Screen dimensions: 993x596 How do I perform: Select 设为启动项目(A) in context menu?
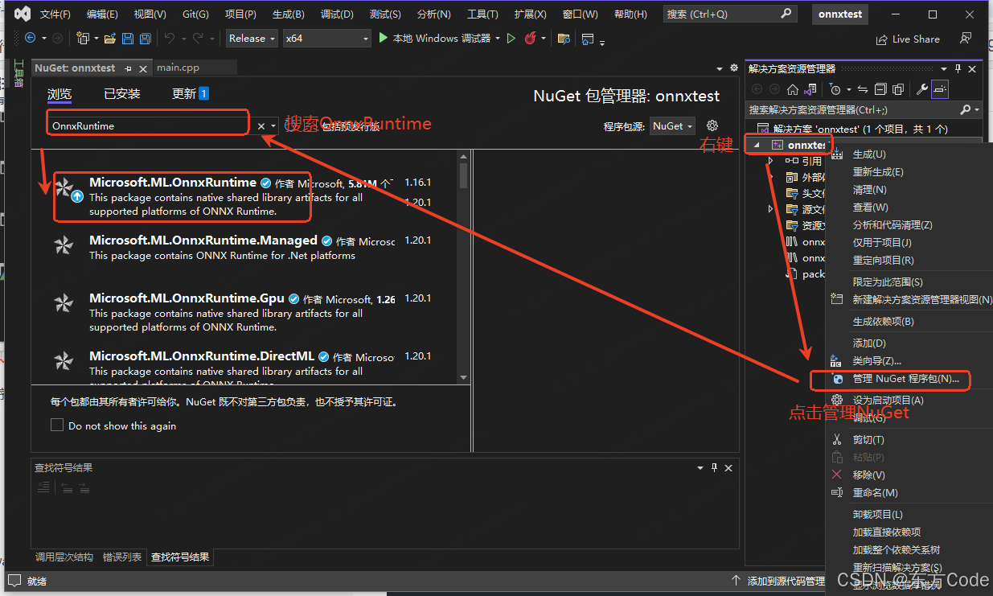[x=888, y=401]
